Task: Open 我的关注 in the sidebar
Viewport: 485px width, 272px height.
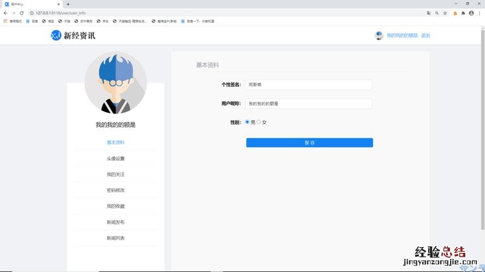Action: pyautogui.click(x=116, y=175)
